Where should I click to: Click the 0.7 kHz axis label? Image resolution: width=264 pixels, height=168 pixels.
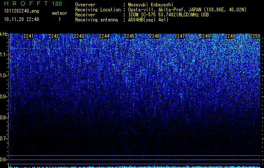pos(3,139)
